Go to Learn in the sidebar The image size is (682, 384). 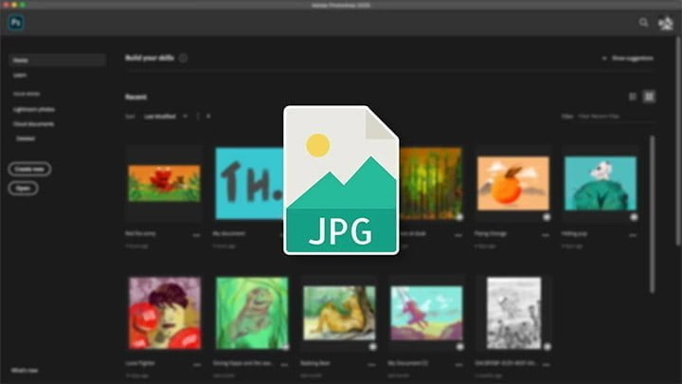(20, 75)
